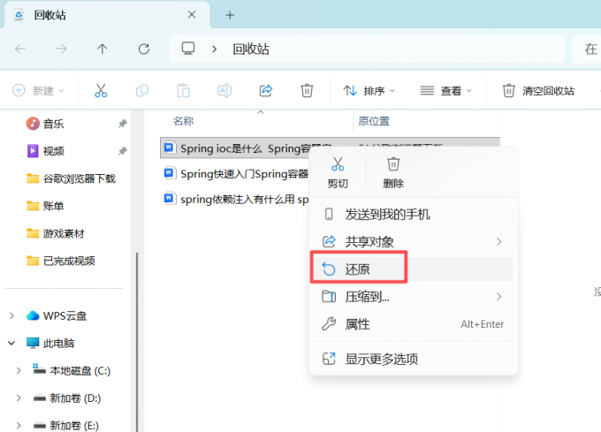The image size is (601, 432).
Task: Open 属性 from the context menu
Action: [414, 324]
